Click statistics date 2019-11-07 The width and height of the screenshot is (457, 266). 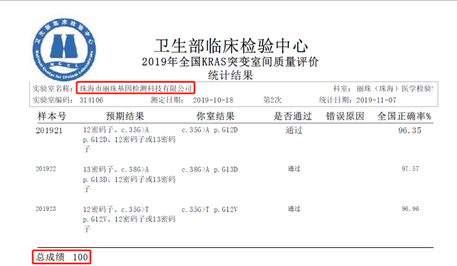click(376, 100)
